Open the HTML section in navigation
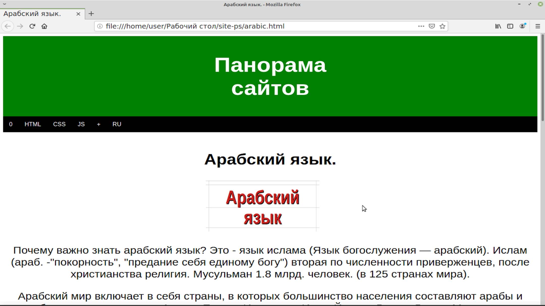 [x=33, y=124]
